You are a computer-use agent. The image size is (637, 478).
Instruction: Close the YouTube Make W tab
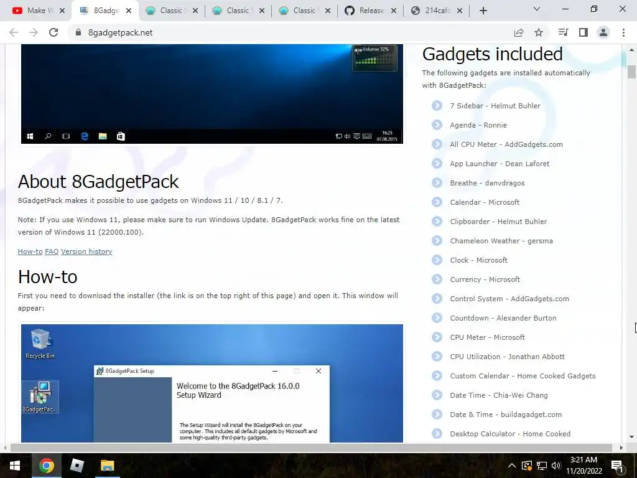tap(62, 11)
